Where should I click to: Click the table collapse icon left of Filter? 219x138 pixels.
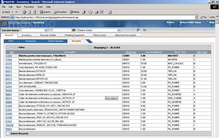click(8, 47)
